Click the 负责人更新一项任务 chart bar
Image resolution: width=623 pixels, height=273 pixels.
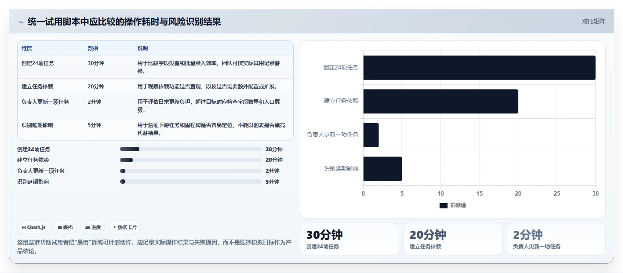[x=371, y=135]
